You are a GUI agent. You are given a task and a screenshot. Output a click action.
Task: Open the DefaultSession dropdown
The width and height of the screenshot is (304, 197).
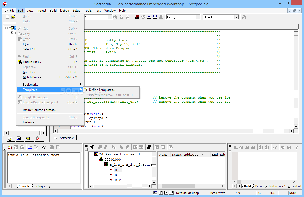[x=236, y=17]
